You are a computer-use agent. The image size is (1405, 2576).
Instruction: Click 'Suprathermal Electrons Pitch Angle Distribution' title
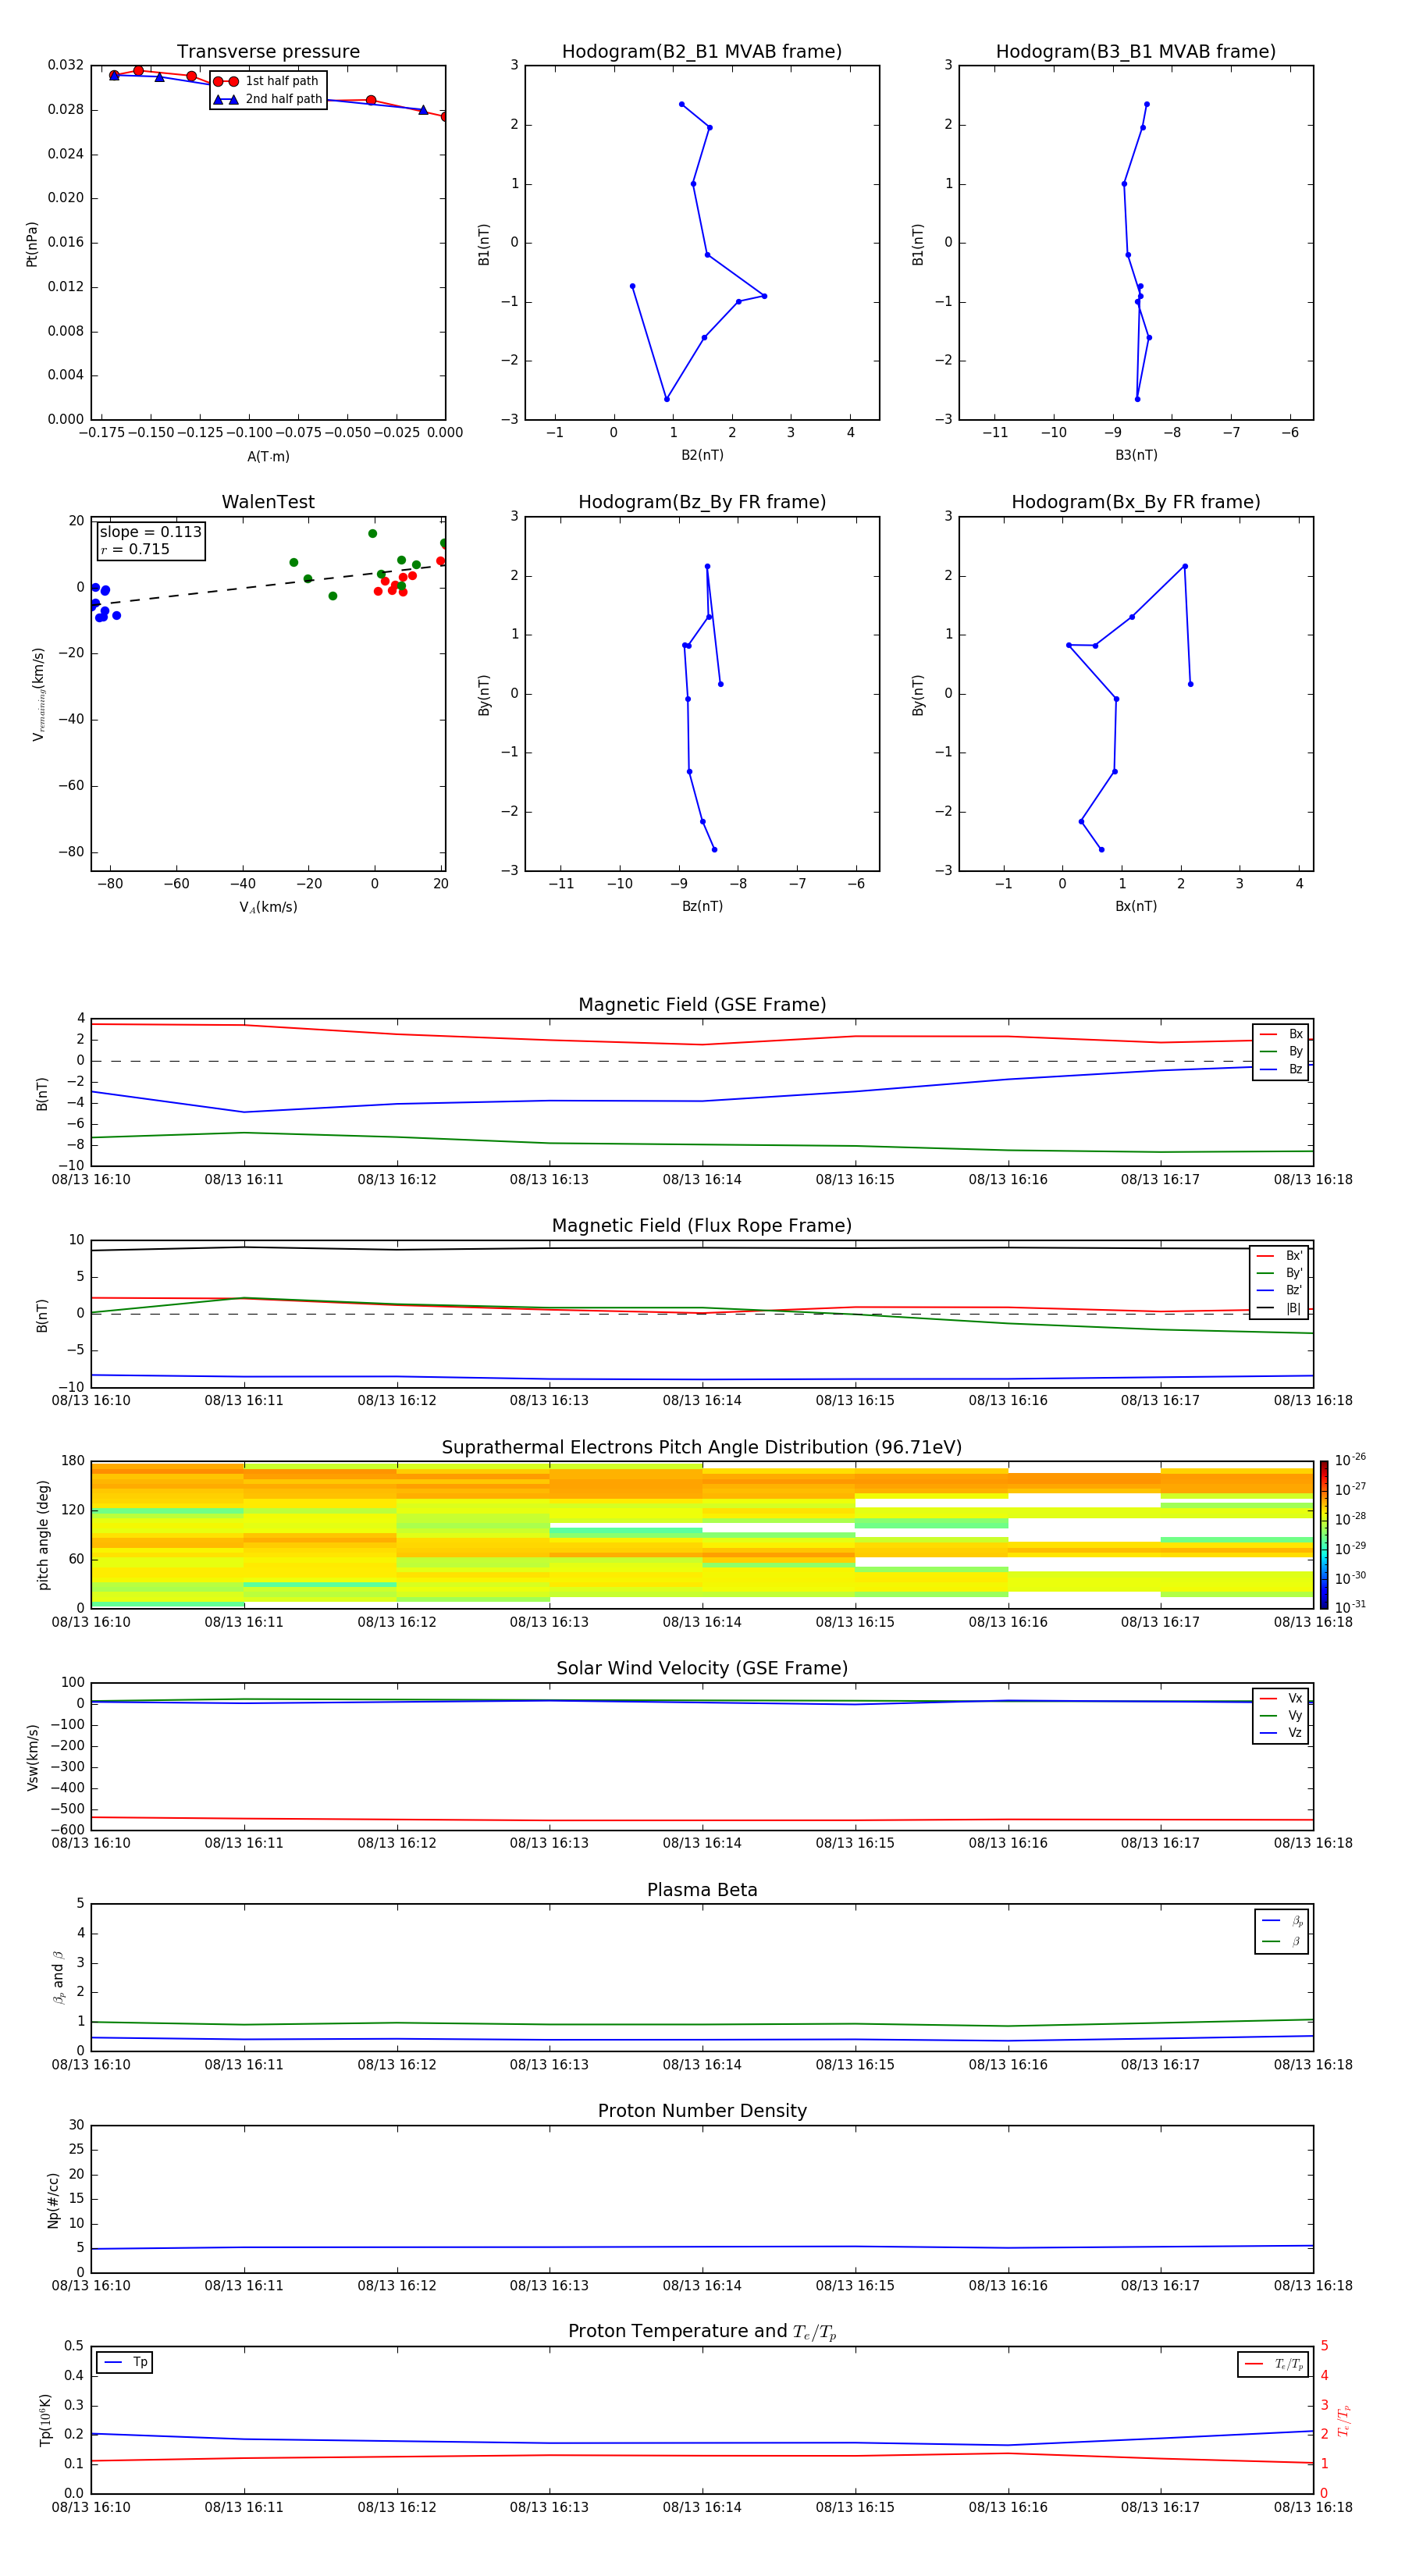702,1448
